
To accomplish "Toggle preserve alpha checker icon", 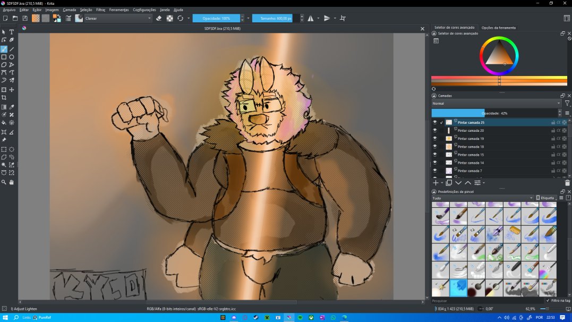I will tap(169, 18).
